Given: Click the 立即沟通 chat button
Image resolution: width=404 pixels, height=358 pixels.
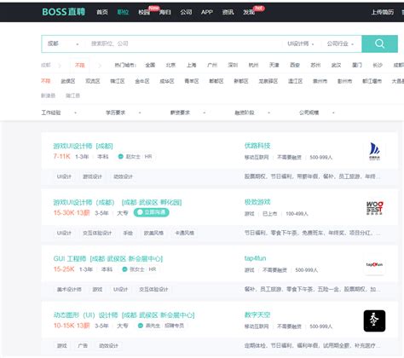Looking at the screenshot, I should [x=151, y=212].
